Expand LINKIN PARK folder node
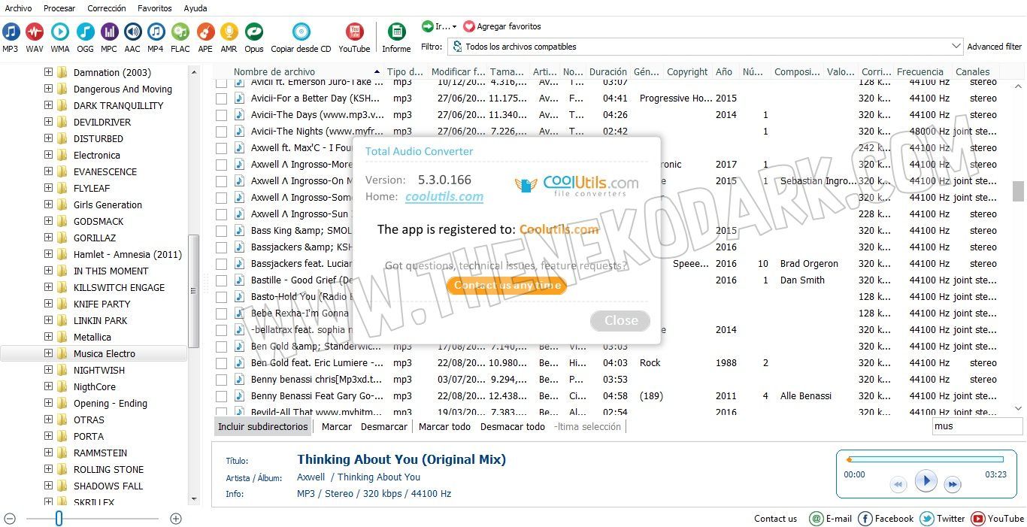 tap(49, 320)
